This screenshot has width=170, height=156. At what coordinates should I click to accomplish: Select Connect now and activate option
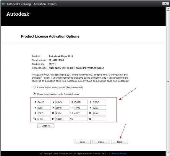click(34, 87)
